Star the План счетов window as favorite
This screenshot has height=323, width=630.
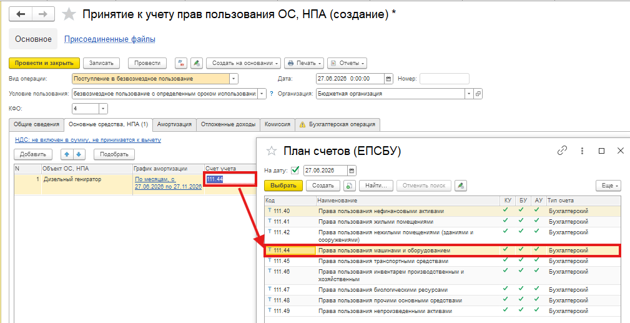(x=272, y=151)
